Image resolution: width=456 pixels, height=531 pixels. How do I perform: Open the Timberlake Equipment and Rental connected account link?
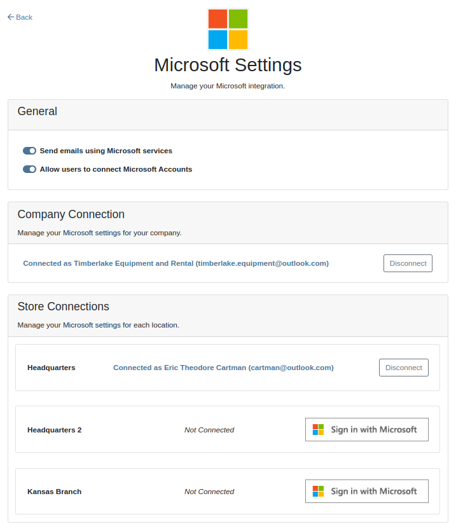point(176,263)
